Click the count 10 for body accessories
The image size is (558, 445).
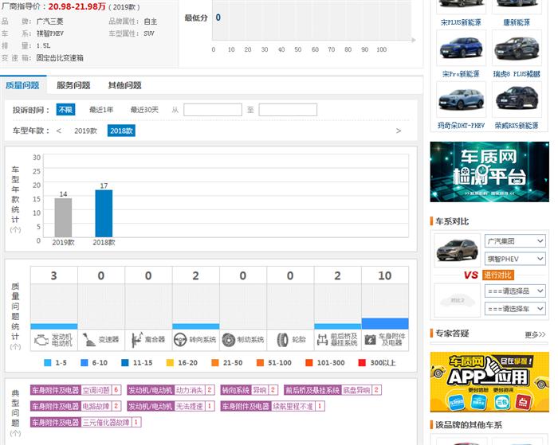coord(385,275)
